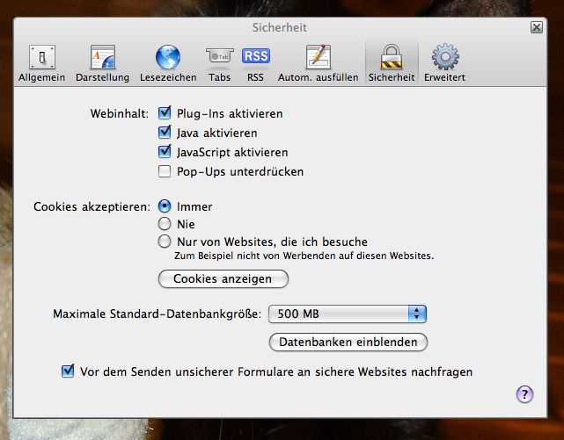Disable JavaScript aktivieren checkbox
The height and width of the screenshot is (440, 564).
[x=165, y=151]
